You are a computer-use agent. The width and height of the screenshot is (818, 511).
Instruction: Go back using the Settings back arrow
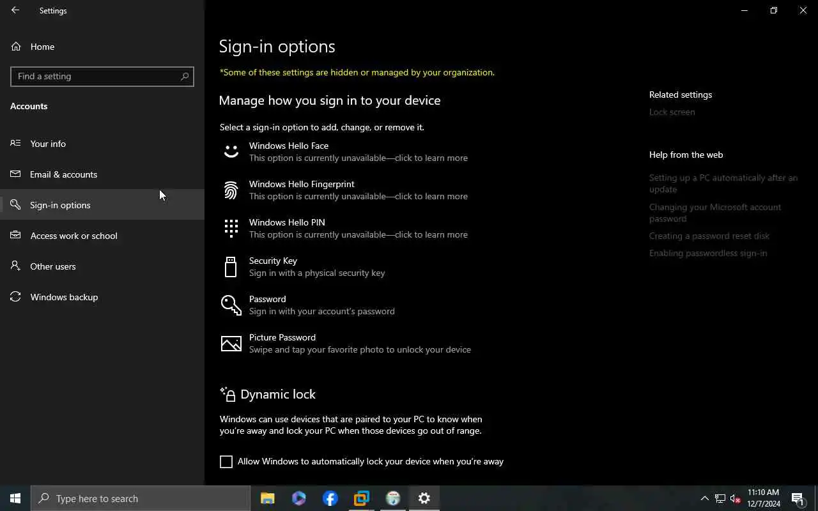tap(15, 10)
